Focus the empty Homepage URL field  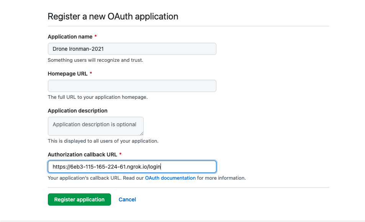click(132, 86)
